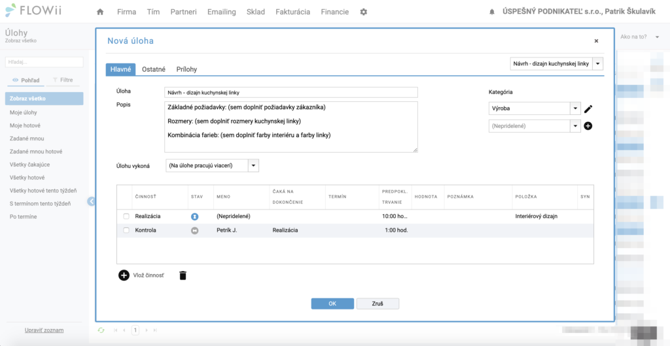Open the Tím menu
Image resolution: width=670 pixels, height=346 pixels.
[153, 12]
